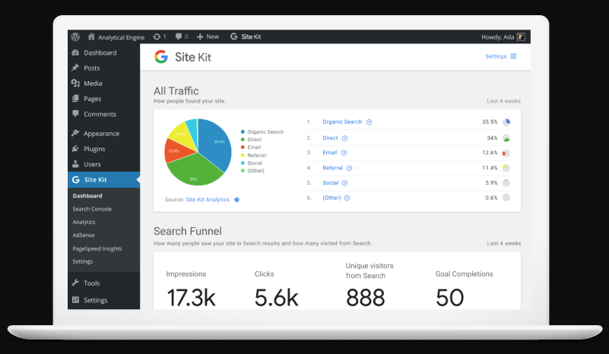
Task: Click the plus New button
Action: click(208, 36)
